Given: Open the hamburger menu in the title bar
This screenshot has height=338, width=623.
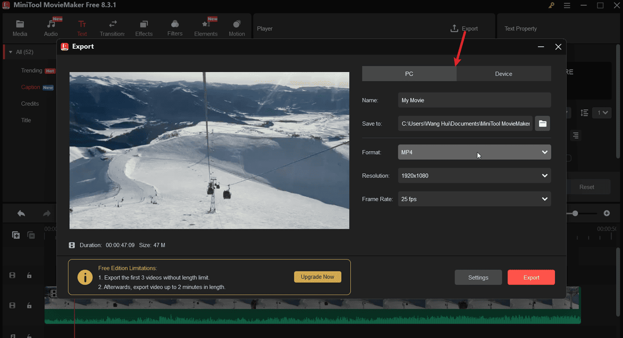Looking at the screenshot, I should click(x=567, y=6).
